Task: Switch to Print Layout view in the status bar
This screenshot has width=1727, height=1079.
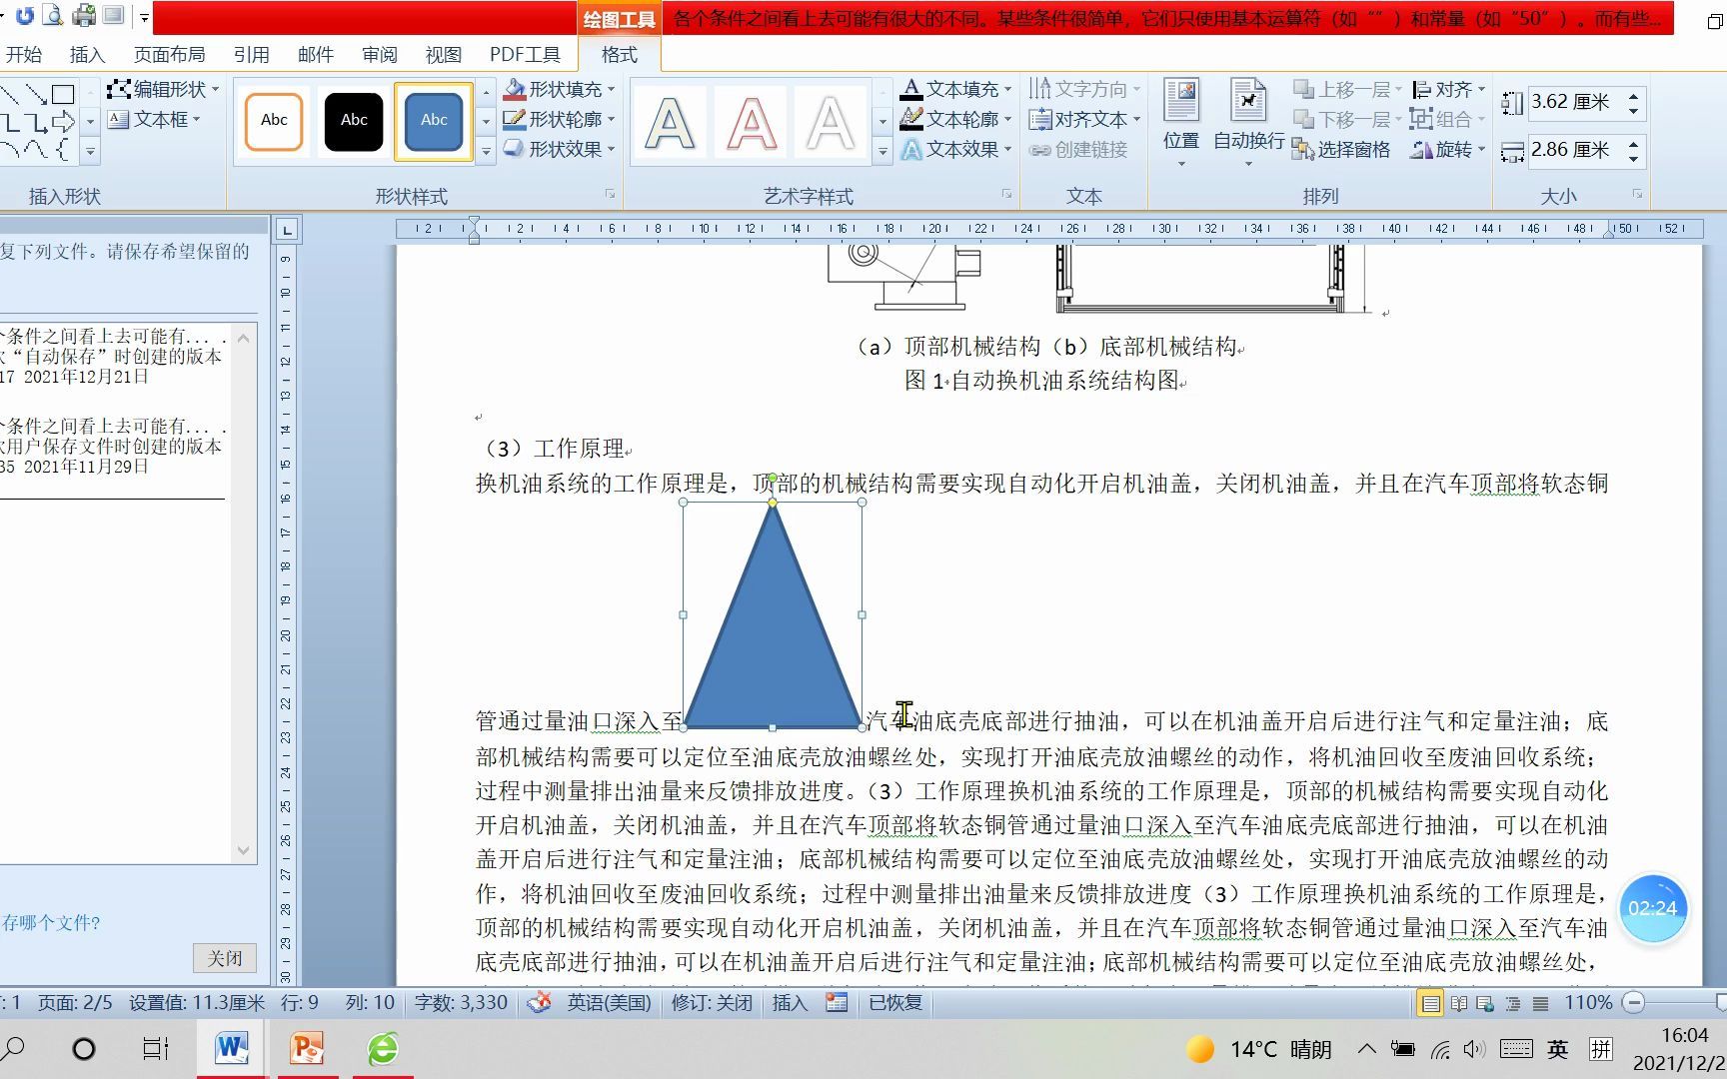Action: click(x=1430, y=1003)
